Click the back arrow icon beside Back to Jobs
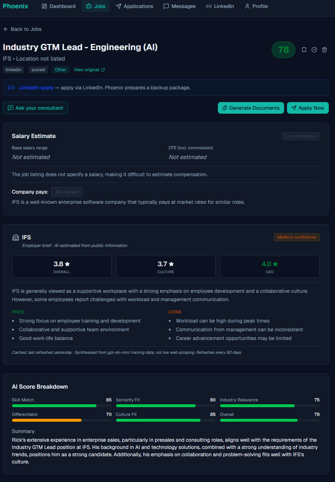This screenshot has width=335, height=482. [5, 29]
